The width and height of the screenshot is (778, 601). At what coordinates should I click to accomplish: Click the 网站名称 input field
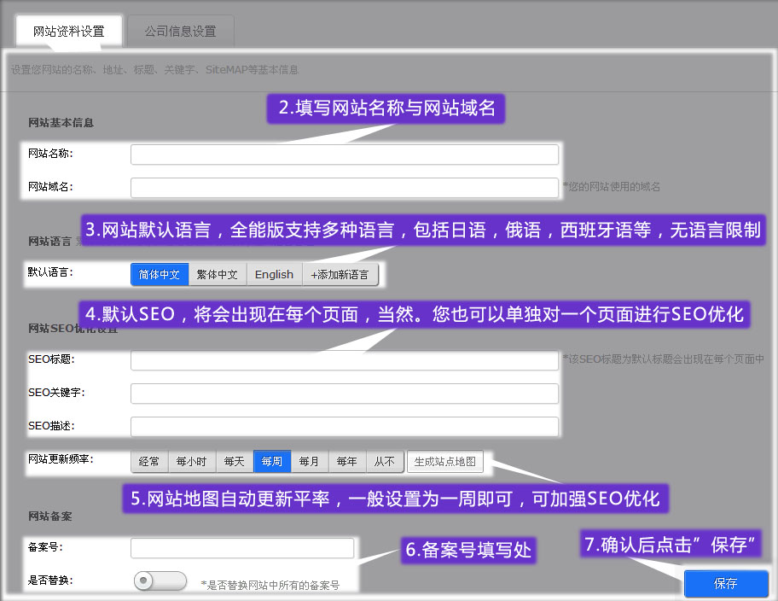(x=345, y=155)
